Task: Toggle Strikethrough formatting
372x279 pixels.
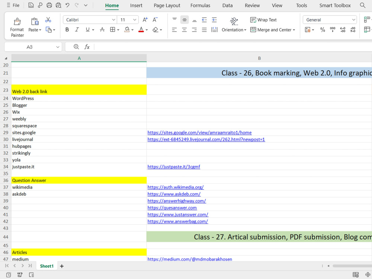Action: [102, 30]
